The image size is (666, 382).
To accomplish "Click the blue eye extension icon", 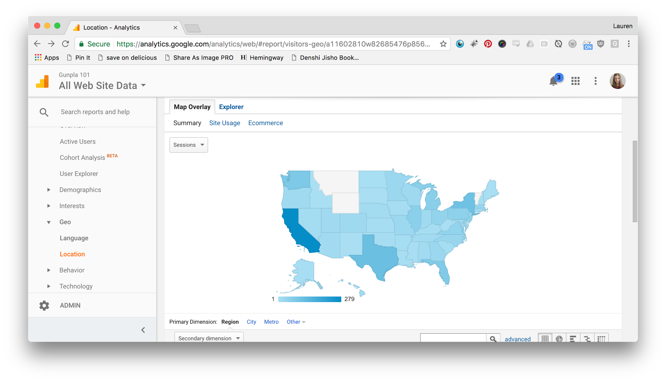I will coord(460,44).
